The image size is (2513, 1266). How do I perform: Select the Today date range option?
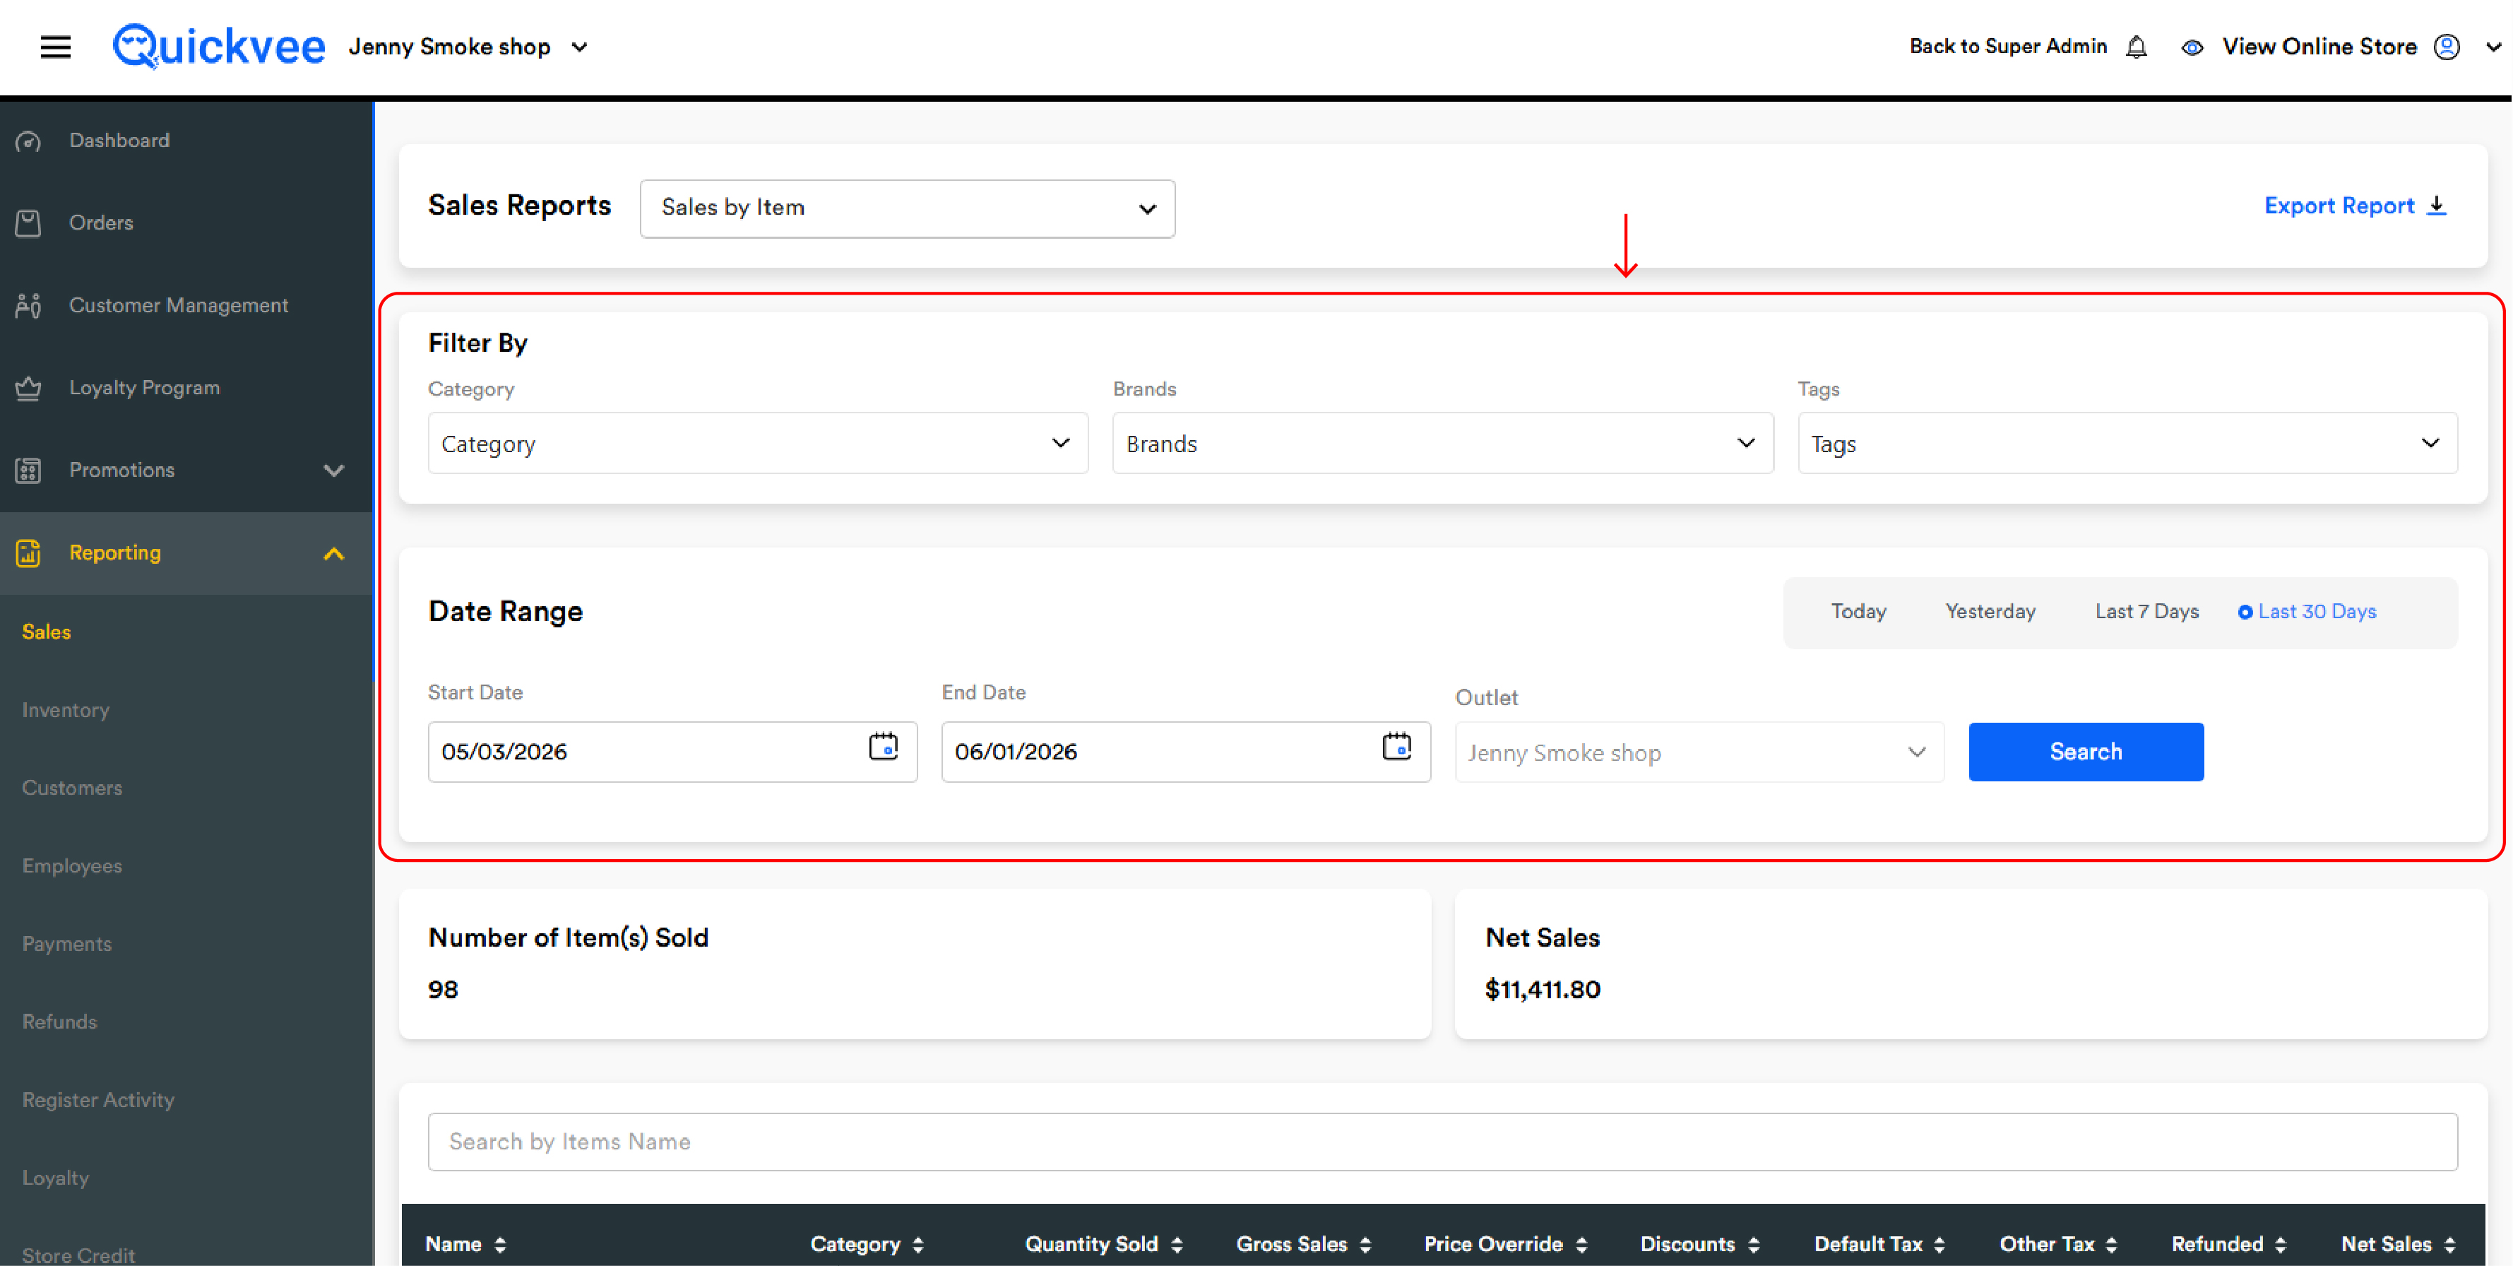[1858, 611]
